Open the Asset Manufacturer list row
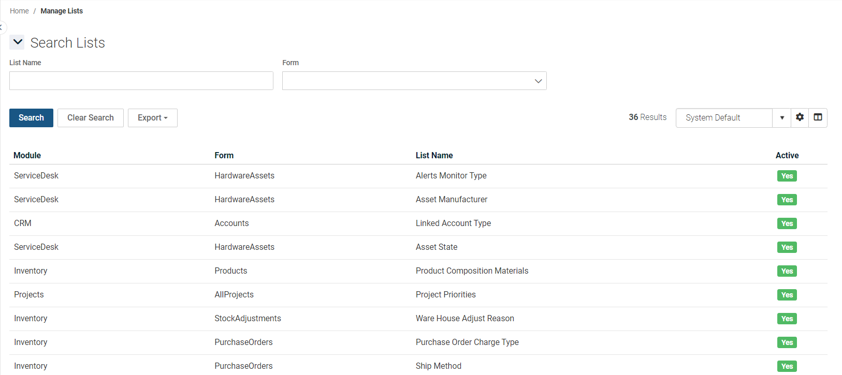 pos(451,200)
